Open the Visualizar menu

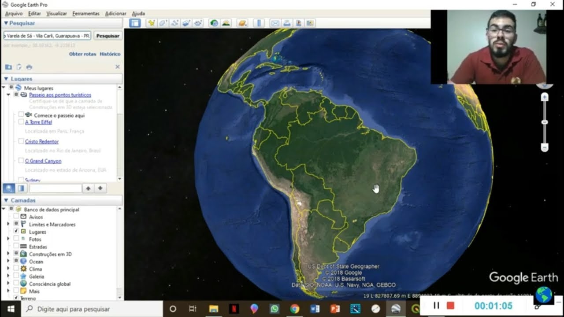(x=56, y=14)
